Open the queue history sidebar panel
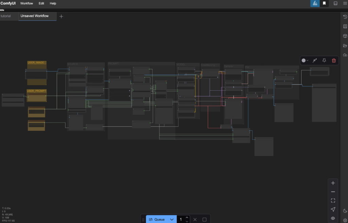The image size is (348, 223). (345, 17)
